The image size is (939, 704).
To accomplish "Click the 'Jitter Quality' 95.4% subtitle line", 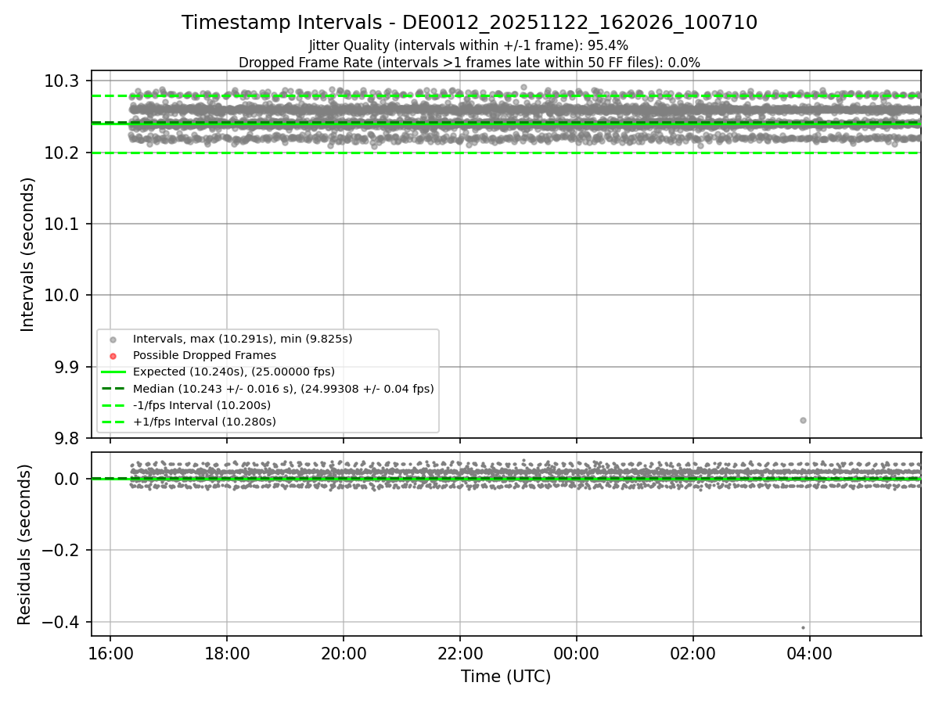I will pos(469,45).
